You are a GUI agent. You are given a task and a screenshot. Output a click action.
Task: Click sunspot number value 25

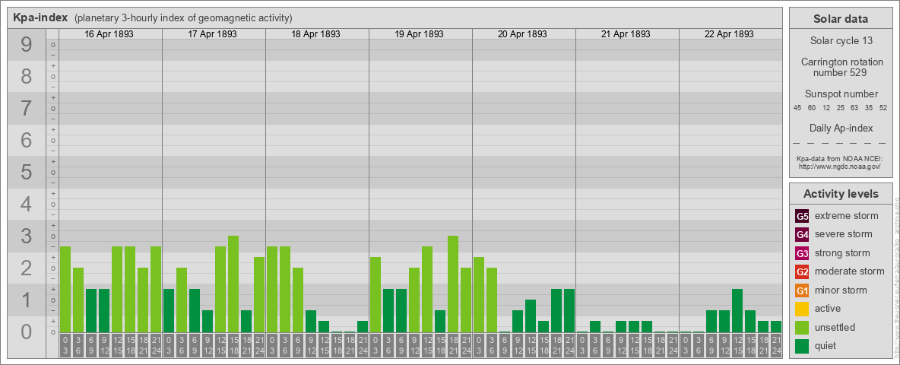tap(840, 108)
